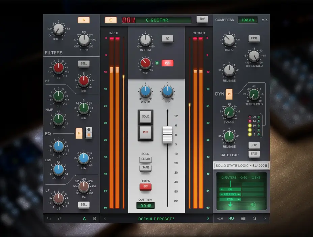Open help with the question mark icon
This screenshot has height=237, width=313.
265,218
